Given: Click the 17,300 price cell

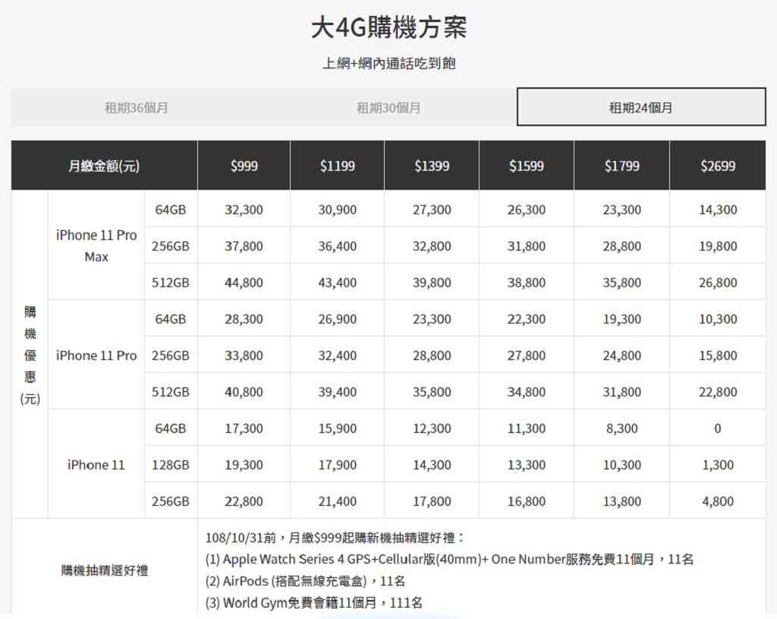Looking at the screenshot, I should [x=244, y=428].
